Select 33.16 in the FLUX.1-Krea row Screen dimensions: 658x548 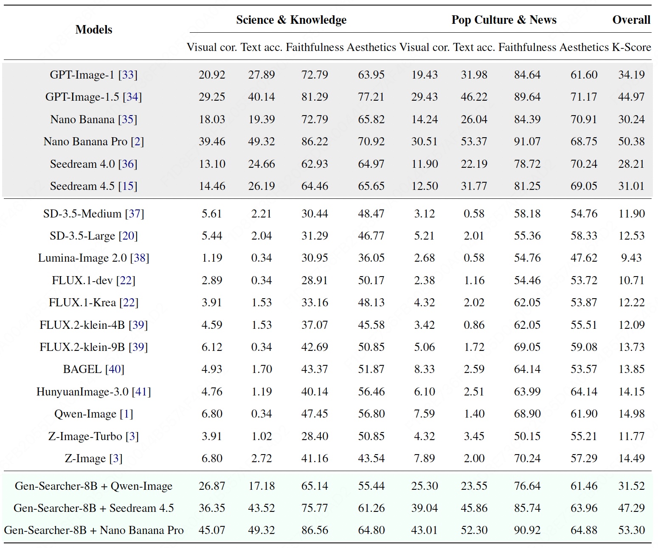point(315,302)
